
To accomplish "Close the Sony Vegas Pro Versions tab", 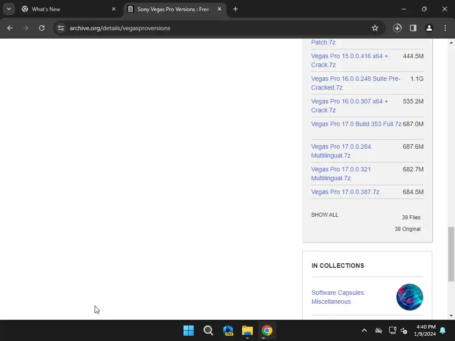I will coord(220,9).
